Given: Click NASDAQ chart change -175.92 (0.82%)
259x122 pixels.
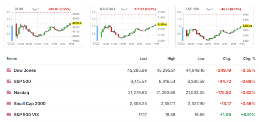Looking at the screenshot, I should pyautogui.click(x=145, y=9).
